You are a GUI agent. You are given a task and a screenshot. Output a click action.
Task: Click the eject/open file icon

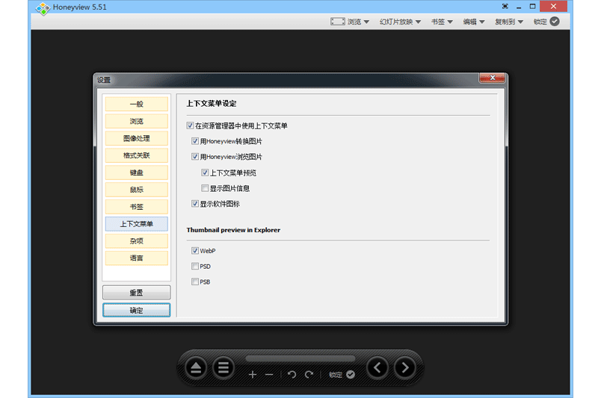tap(196, 367)
